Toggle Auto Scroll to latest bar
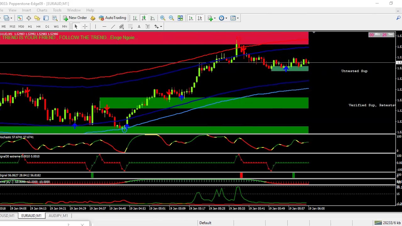The image size is (402, 226). pos(191,18)
